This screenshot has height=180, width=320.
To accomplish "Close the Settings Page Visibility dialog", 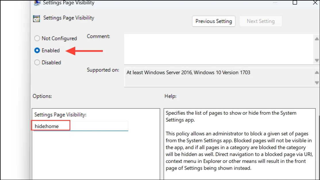I will coord(315,3).
